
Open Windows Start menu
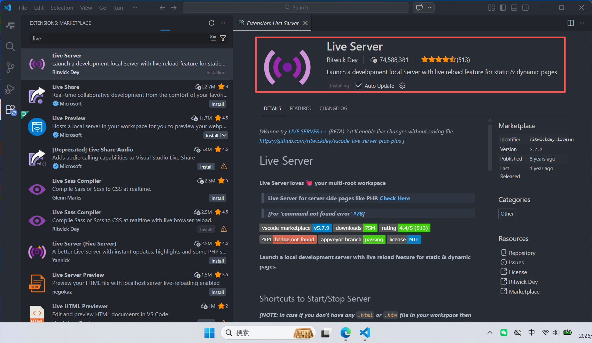click(x=209, y=333)
